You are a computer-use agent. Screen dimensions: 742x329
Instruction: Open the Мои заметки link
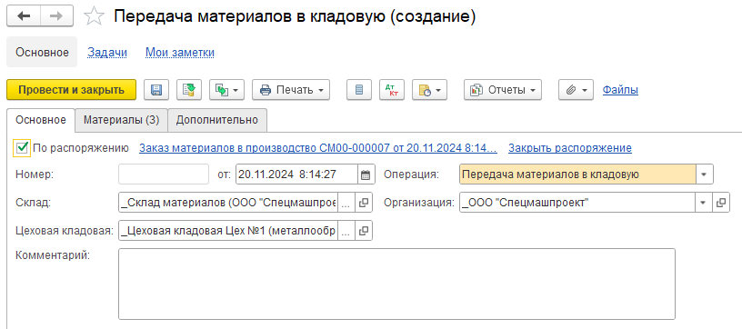(x=180, y=53)
